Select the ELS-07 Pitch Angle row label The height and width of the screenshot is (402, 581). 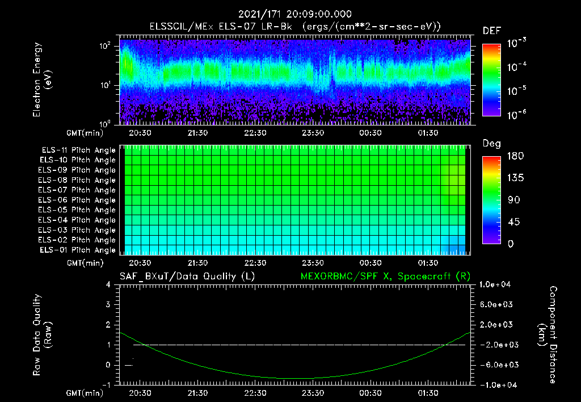tap(77, 190)
